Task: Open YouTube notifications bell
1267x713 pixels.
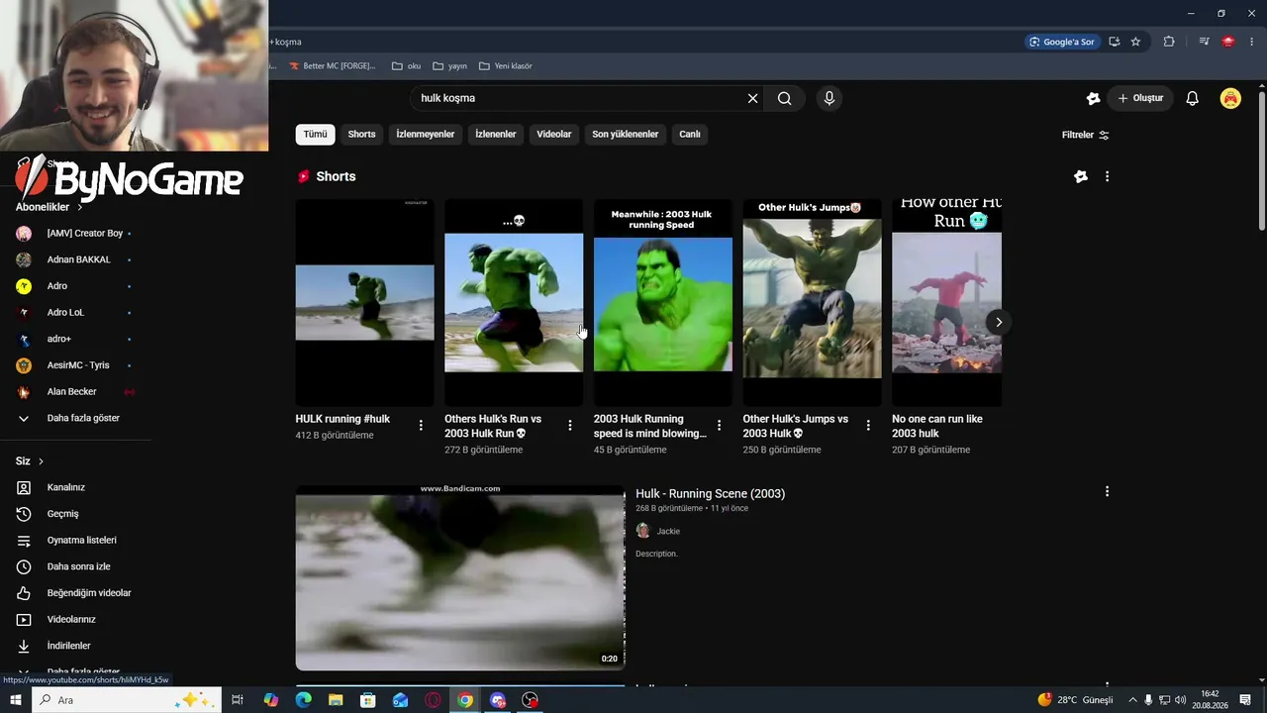Action: click(x=1193, y=98)
